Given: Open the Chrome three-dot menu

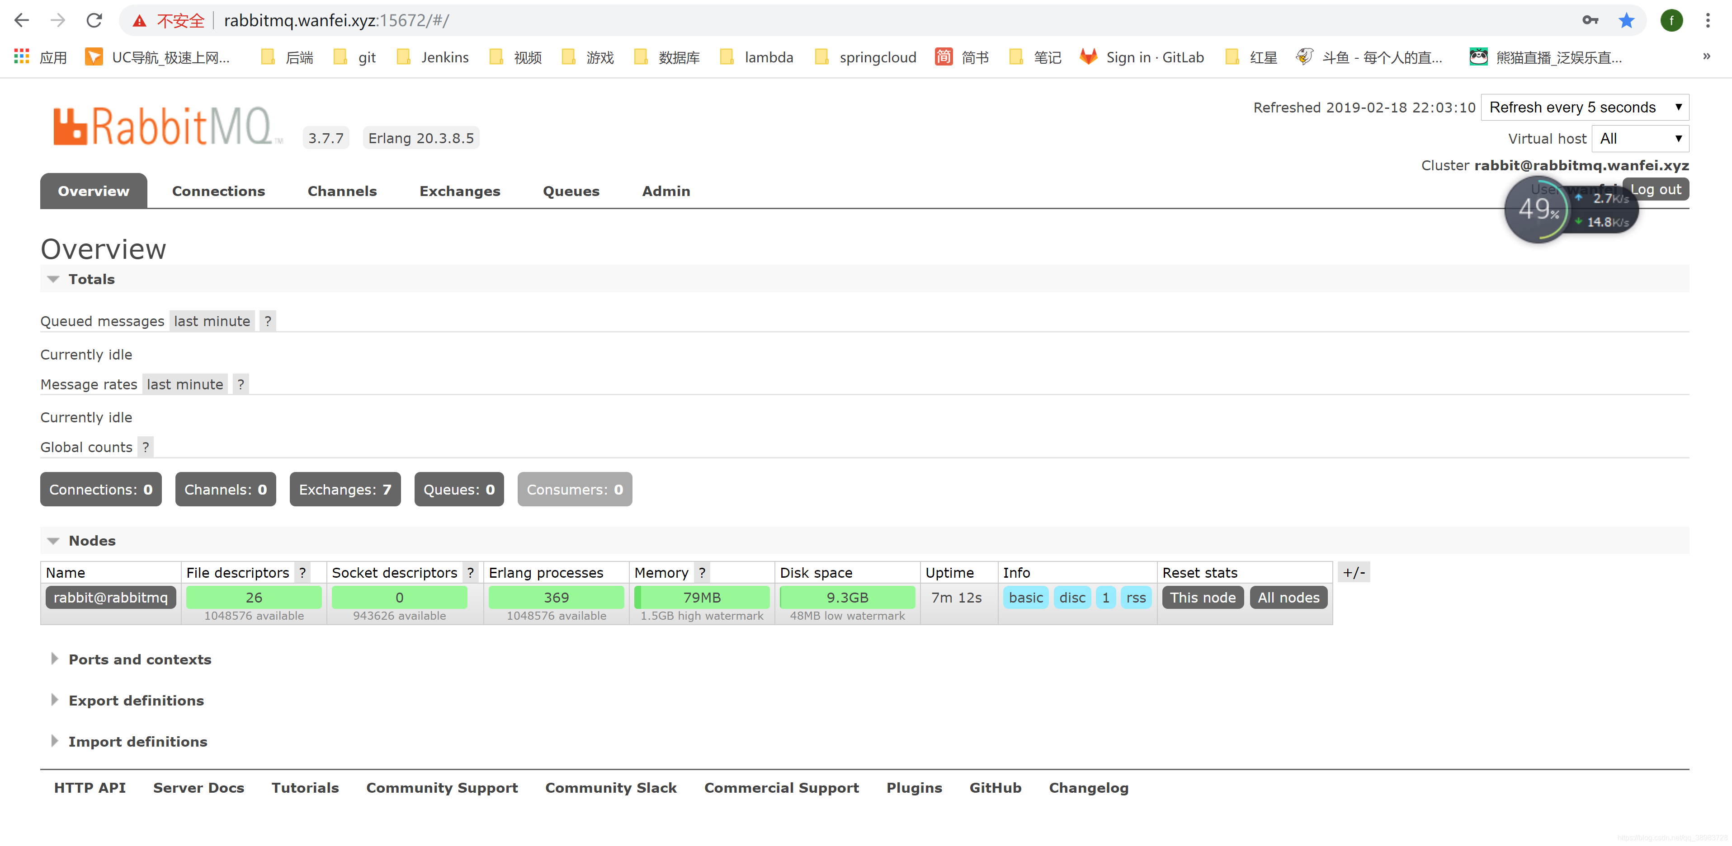Looking at the screenshot, I should point(1708,20).
